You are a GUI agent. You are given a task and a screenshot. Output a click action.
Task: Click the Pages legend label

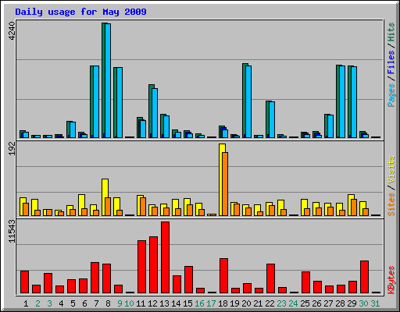(x=391, y=95)
